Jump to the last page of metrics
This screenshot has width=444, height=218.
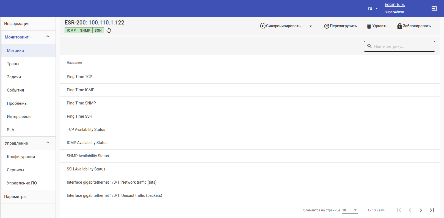point(432,210)
